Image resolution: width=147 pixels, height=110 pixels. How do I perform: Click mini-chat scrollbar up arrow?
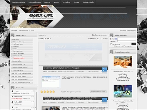36,91
